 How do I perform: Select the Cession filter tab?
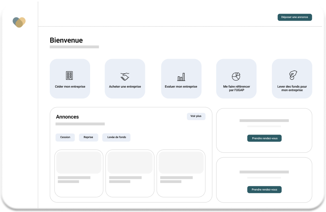point(65,137)
